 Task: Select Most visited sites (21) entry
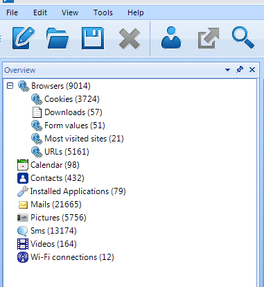(84, 139)
